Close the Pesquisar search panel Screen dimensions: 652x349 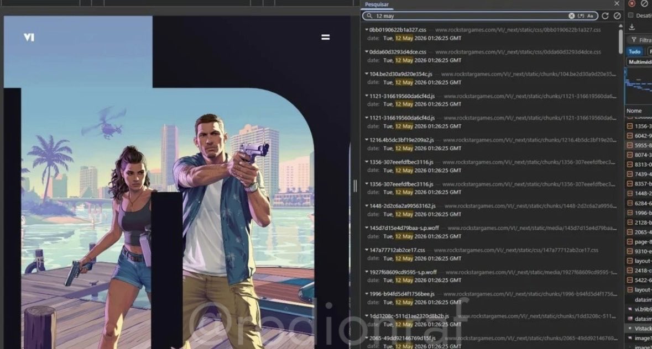click(x=617, y=4)
